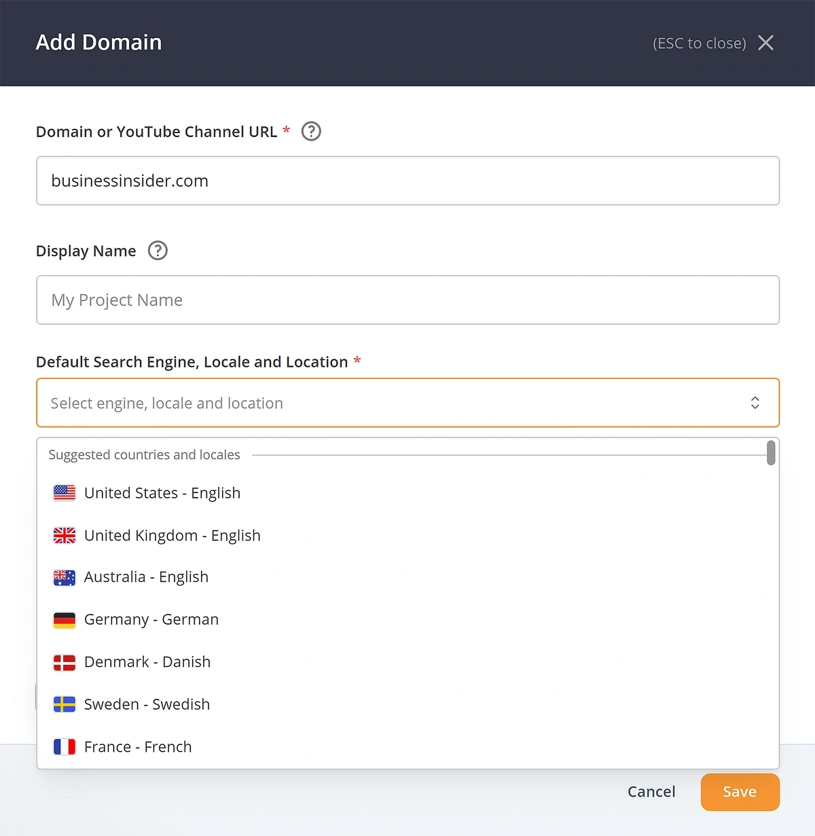Save the new domain

coord(740,792)
